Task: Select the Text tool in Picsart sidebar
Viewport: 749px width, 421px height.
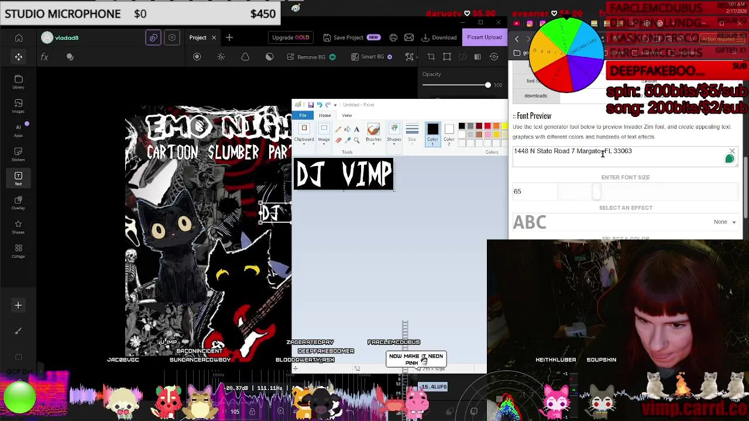Action: tap(19, 179)
